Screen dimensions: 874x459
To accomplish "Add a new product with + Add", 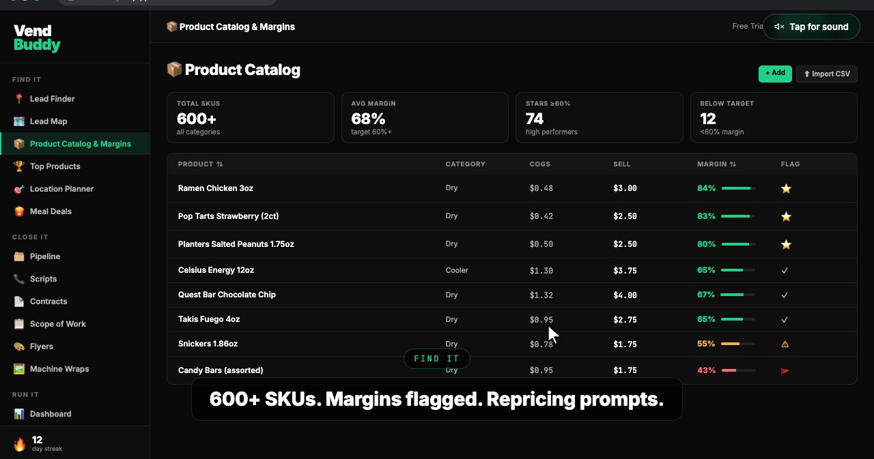I will coord(775,74).
